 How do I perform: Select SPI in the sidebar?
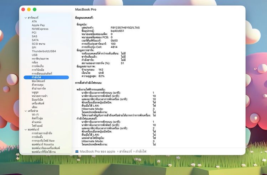(34, 47)
